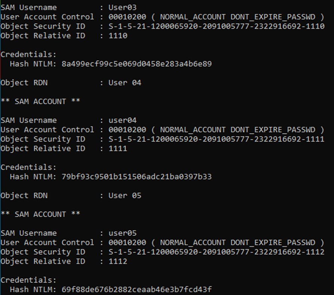
Task: Click the SAM ACCOUNT header above user04
Action: (x=40, y=102)
